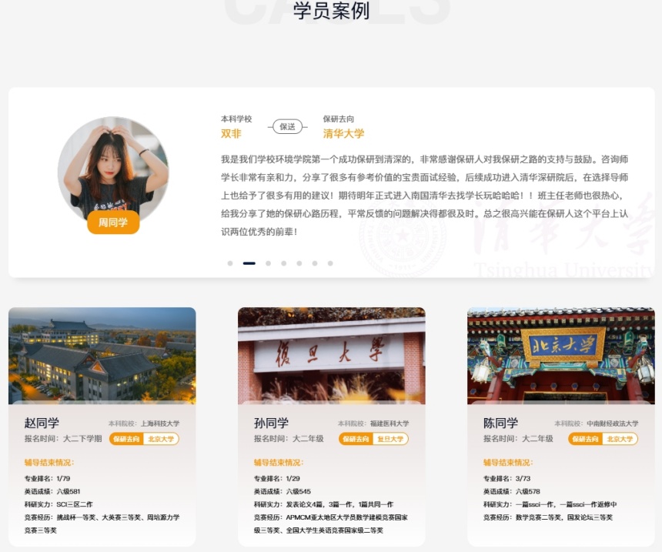
Task: Select 专业排名: 3/73 line
Action: pyautogui.click(x=507, y=479)
